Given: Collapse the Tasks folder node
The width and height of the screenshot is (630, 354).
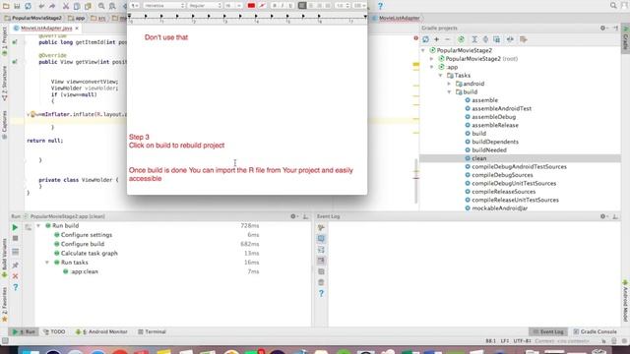Looking at the screenshot, I should click(441, 76).
